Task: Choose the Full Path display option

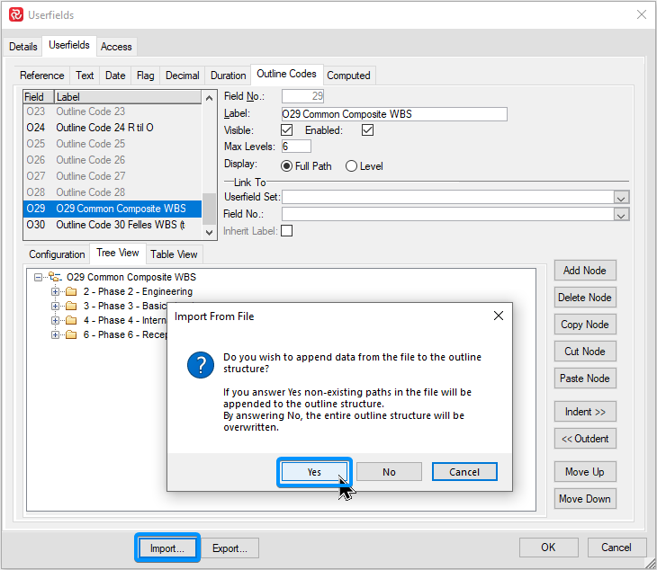Action: (x=287, y=166)
